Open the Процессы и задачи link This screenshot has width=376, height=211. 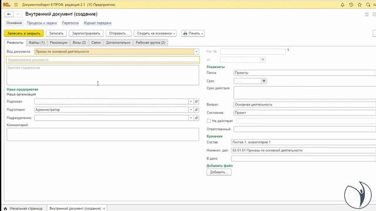click(42, 23)
